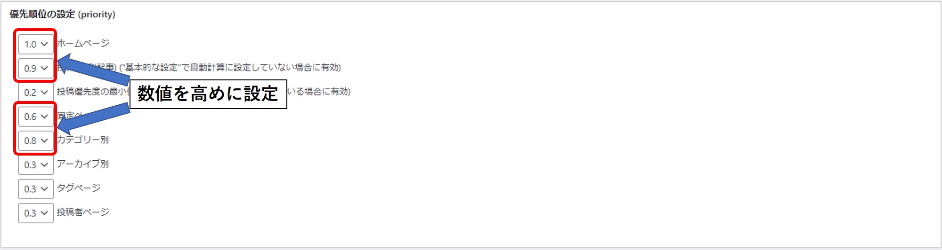Click the いる場合に有効 text fragment
Viewport: 942px width, 250px height.
point(319,92)
